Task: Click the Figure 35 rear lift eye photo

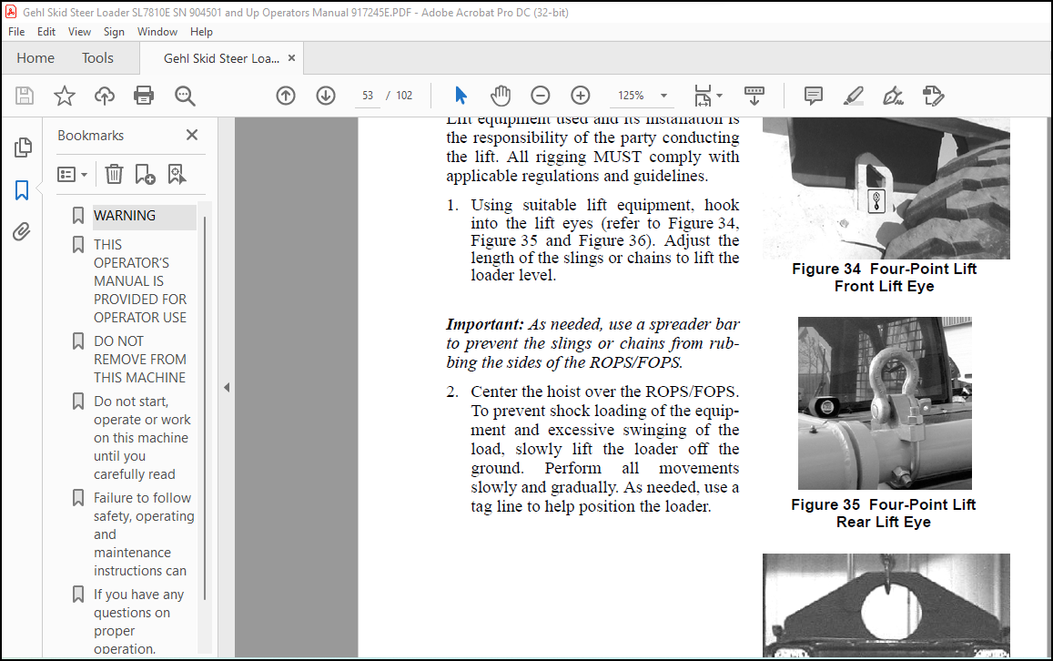Action: coord(885,403)
